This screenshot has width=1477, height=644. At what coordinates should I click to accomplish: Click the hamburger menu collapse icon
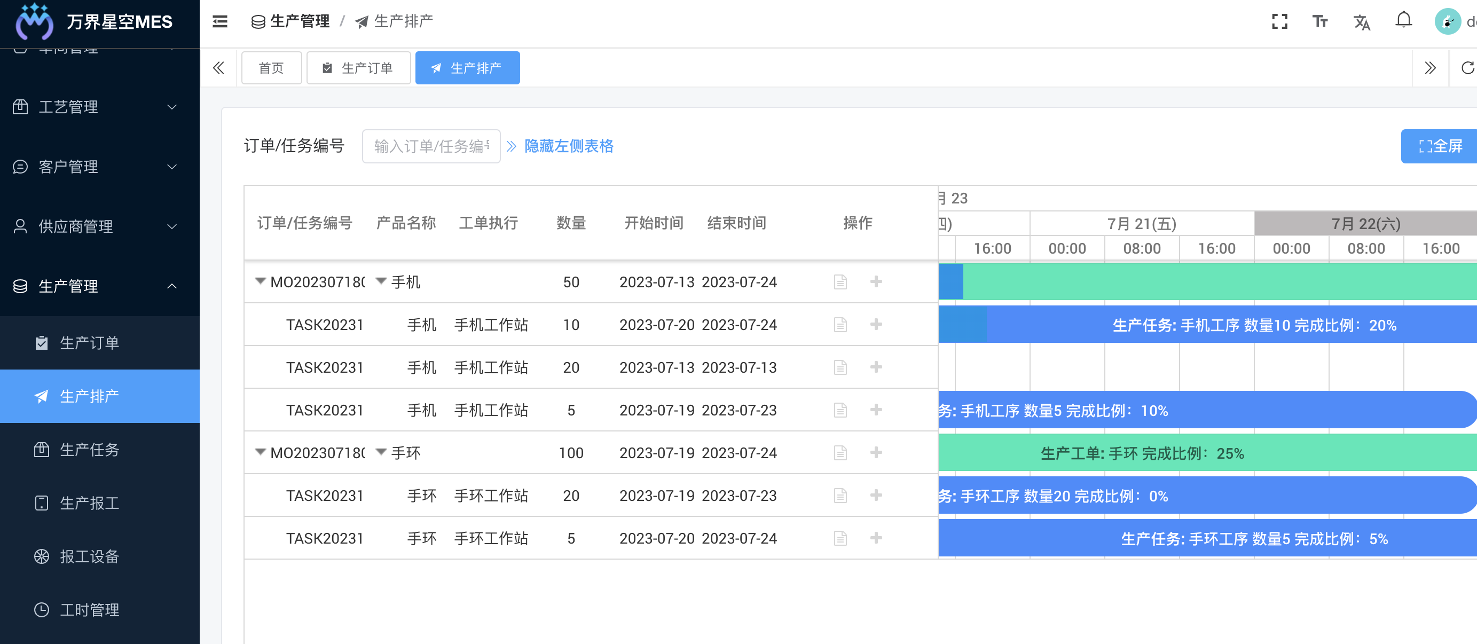point(219,22)
